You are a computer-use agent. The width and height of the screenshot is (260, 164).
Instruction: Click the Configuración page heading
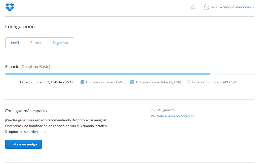[20, 26]
